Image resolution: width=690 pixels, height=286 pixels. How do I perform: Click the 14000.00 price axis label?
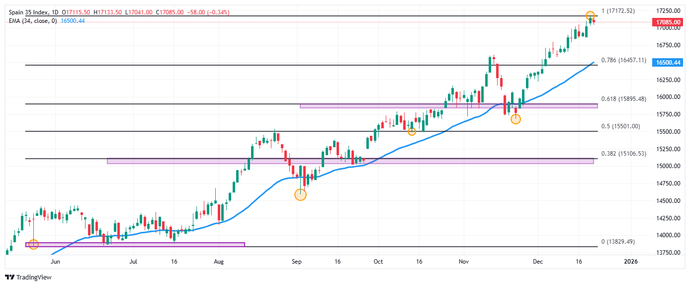tap(668, 235)
